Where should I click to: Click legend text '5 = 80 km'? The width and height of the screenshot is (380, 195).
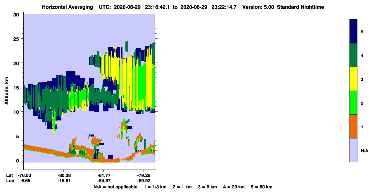262,187
